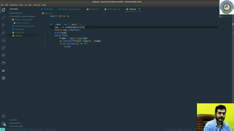The width and height of the screenshot is (234, 131).
Task: Click the circular icon below Docker icon
Action: pyautogui.click(x=3, y=78)
